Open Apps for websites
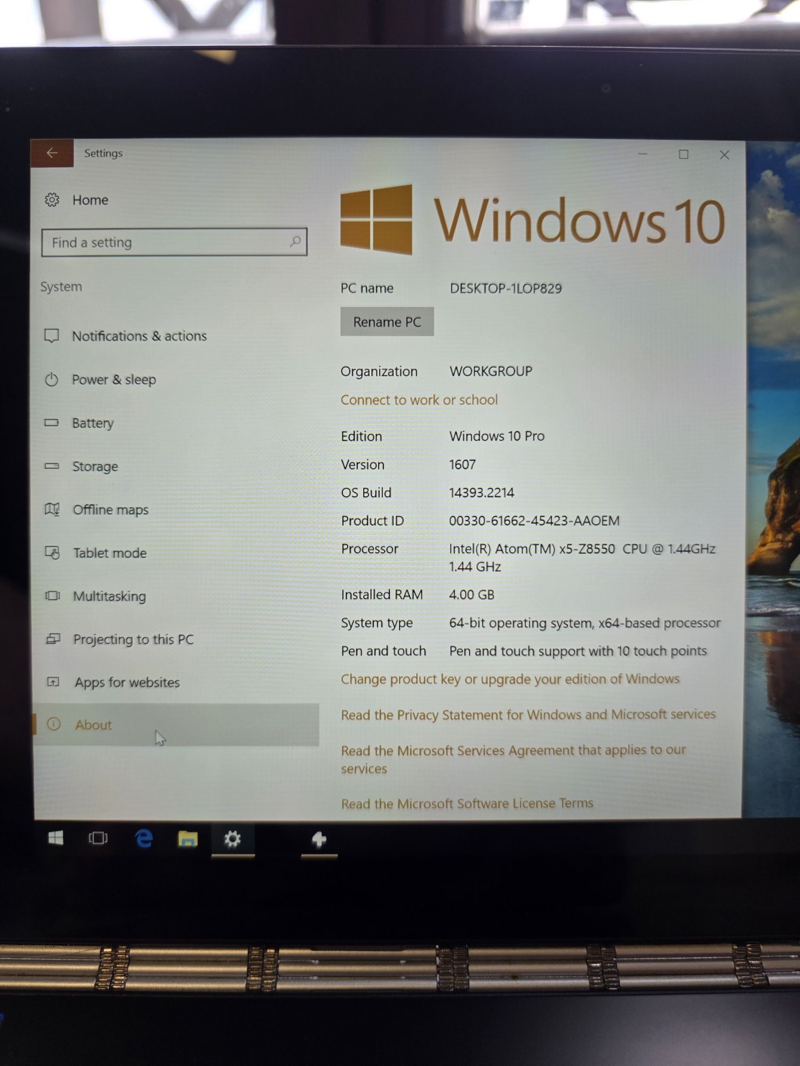Screen dimensions: 800x1066 click(127, 682)
